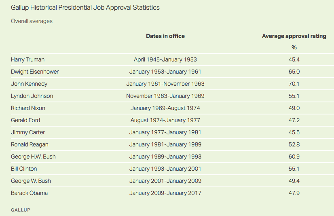Click Kennedy's 70.1 approval value

pyautogui.click(x=294, y=84)
